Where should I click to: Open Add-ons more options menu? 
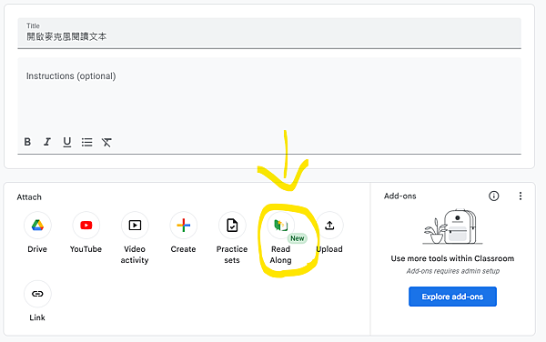pyautogui.click(x=521, y=196)
